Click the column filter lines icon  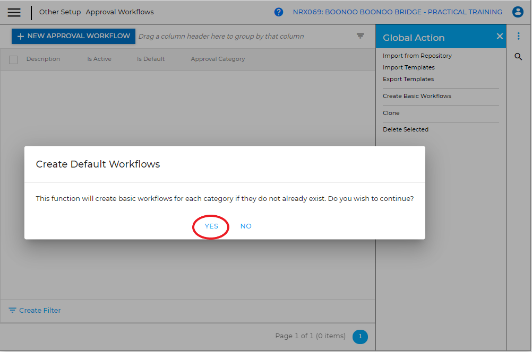pyautogui.click(x=361, y=37)
